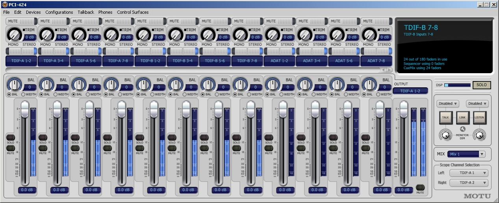Click the balance knob in the TDIF-B 3-4 column

[x=176, y=84]
